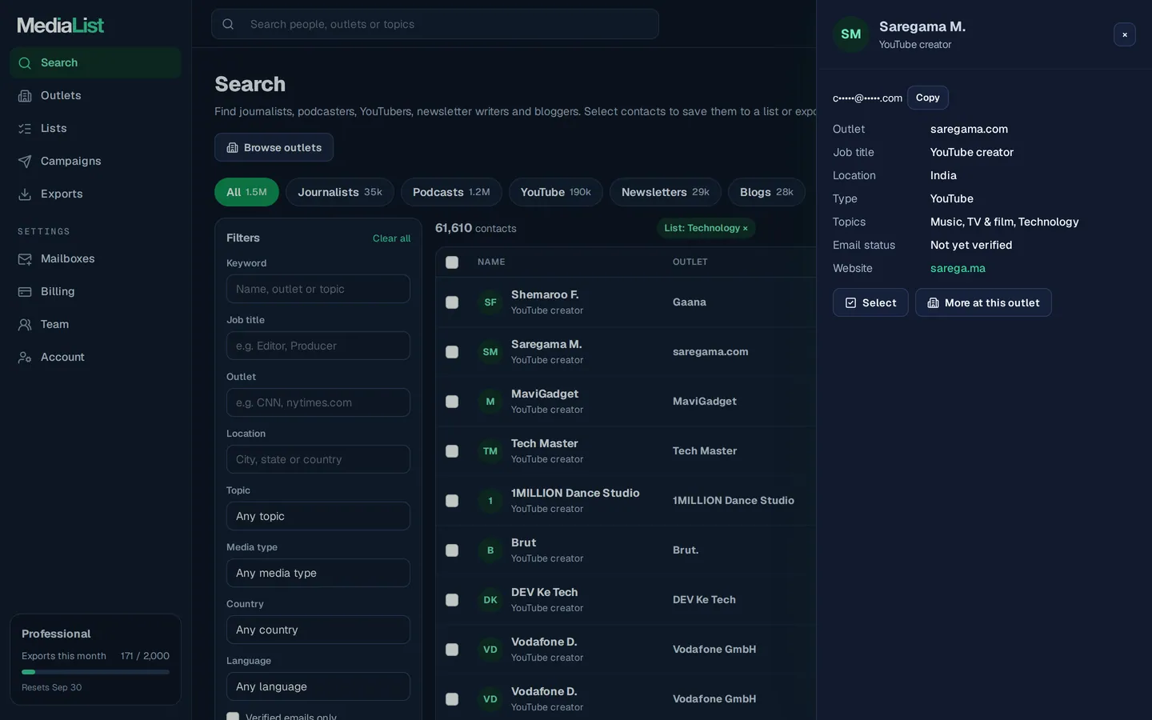Check the MaviGadget row checkbox
1152x720 pixels.
point(452,402)
